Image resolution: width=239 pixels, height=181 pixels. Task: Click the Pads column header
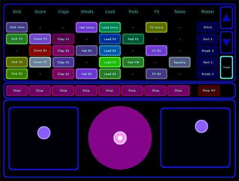[x=133, y=11]
